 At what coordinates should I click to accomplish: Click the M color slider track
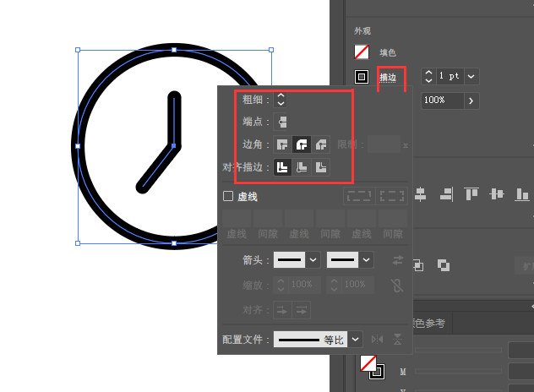click(458, 371)
